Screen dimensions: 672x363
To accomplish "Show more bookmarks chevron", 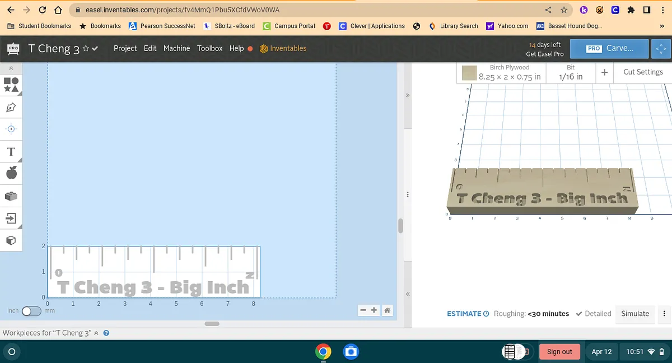I will [662, 26].
